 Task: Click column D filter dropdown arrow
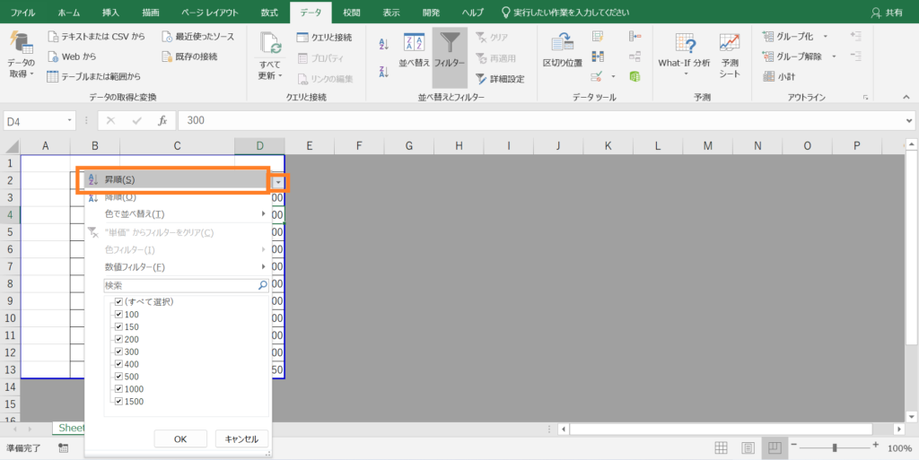coord(279,183)
